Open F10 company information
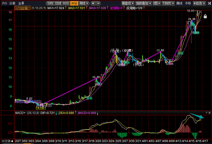Screen dimensions: 212x144 tap(4, 3)
